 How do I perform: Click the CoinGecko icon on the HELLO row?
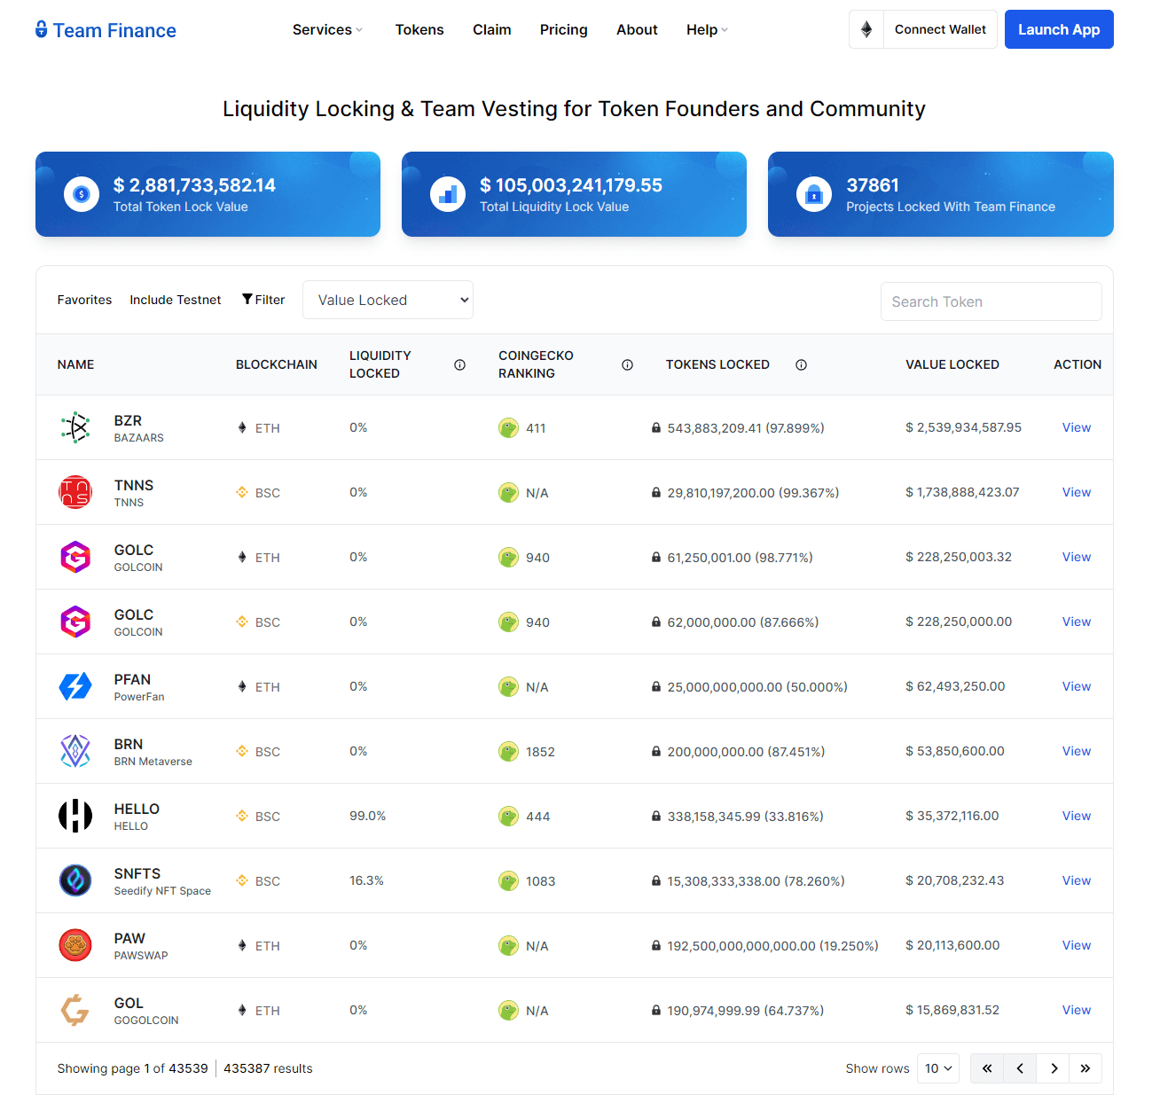pyautogui.click(x=508, y=816)
